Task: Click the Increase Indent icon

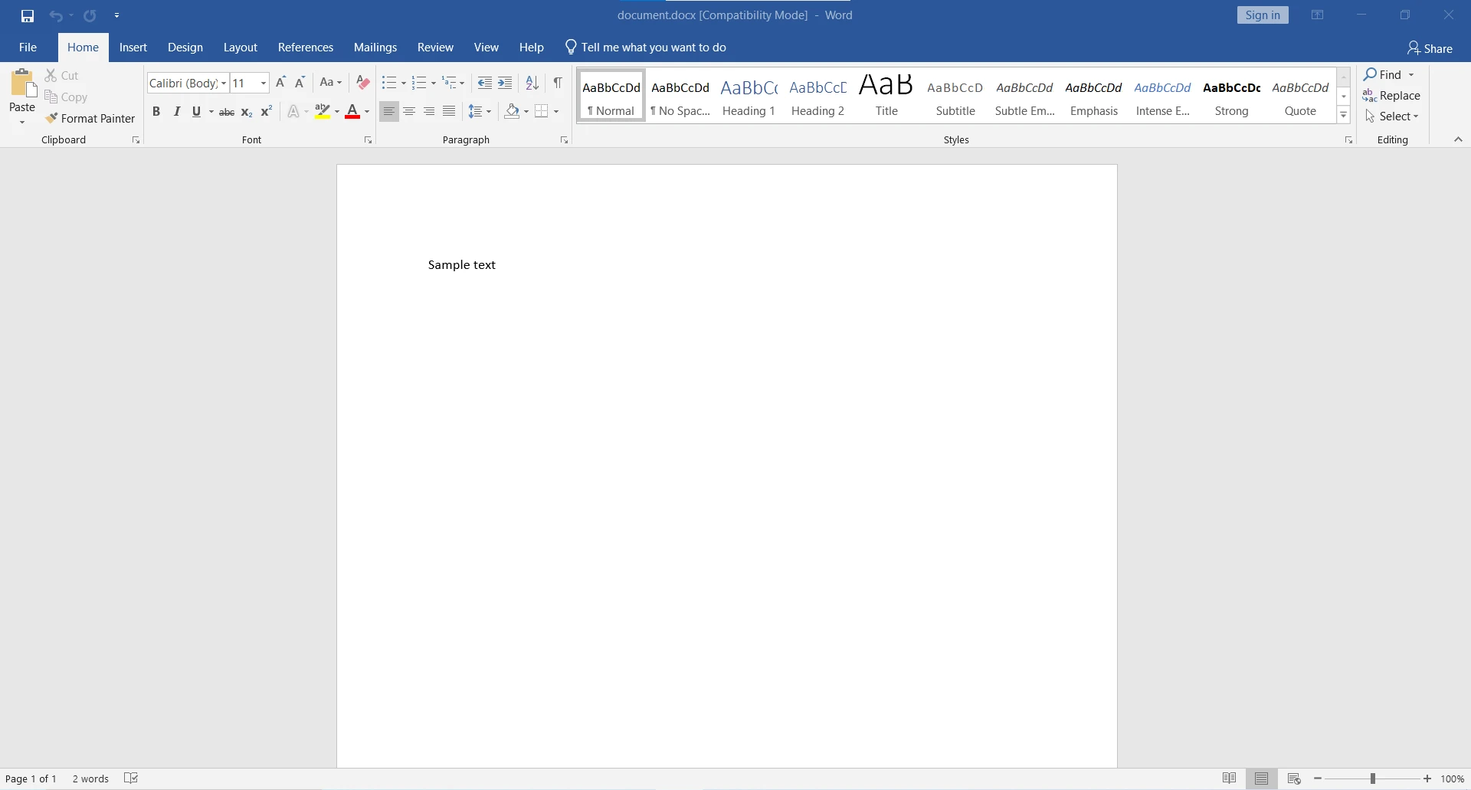Action: [x=505, y=83]
